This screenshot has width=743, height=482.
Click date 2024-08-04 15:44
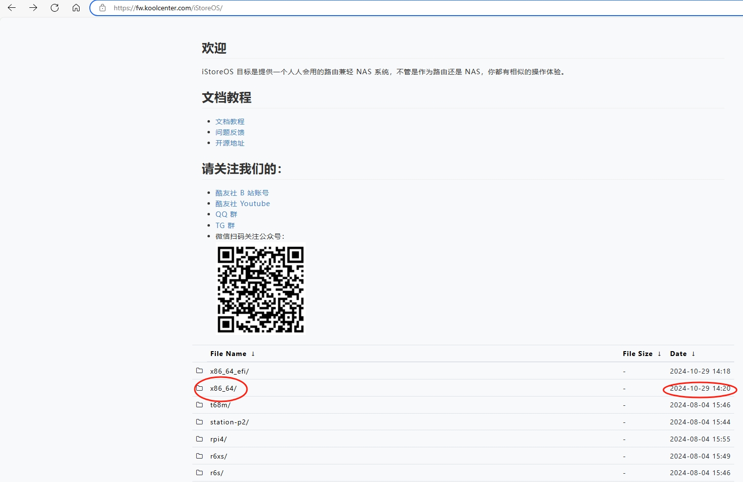tap(700, 422)
